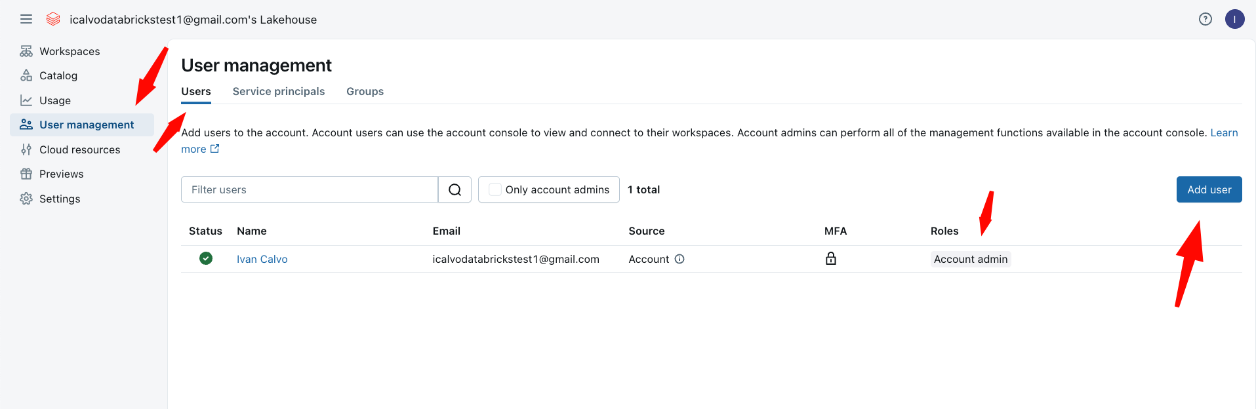
Task: Open the help question mark icon
Action: click(1205, 20)
